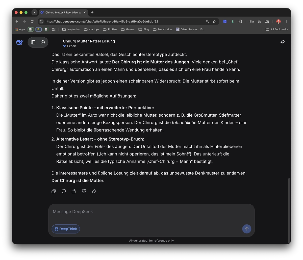This screenshot has width=303, height=260.
Task: Open the startups bookmarks folder
Action: pos(92,29)
